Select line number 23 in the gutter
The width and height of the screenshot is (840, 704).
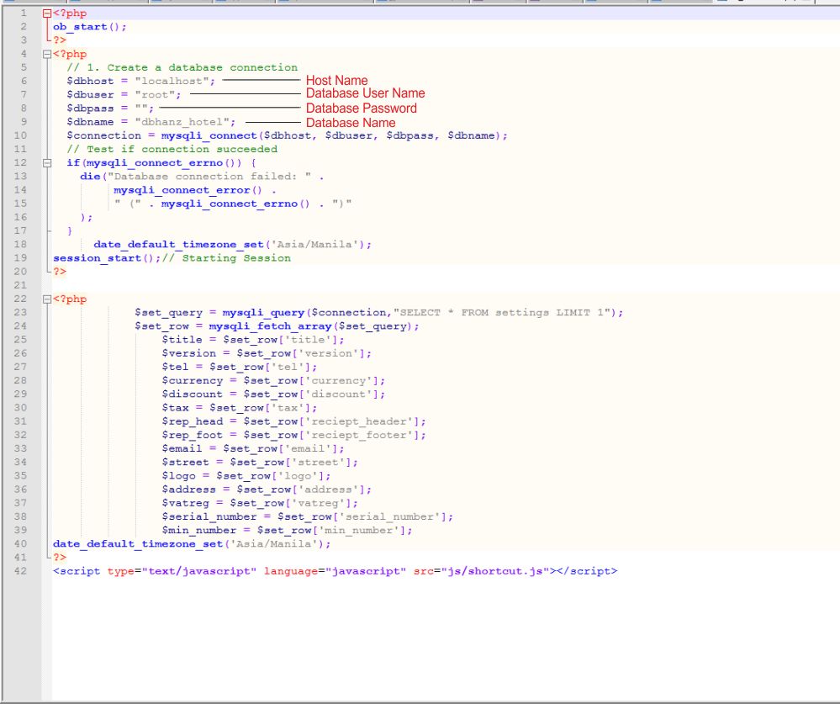click(21, 313)
